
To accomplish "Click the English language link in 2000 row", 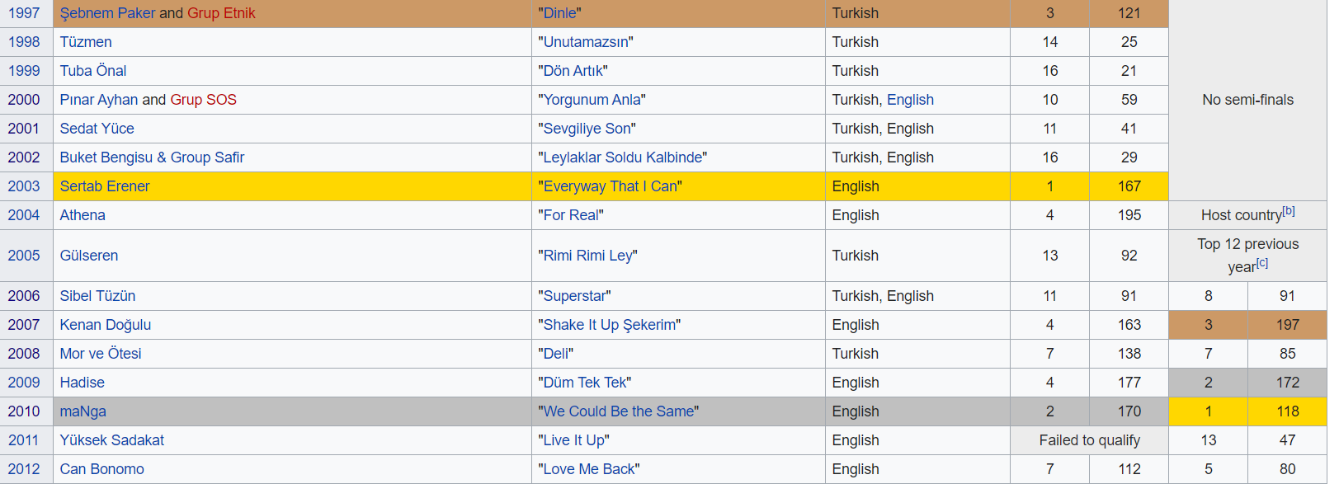I will point(910,100).
